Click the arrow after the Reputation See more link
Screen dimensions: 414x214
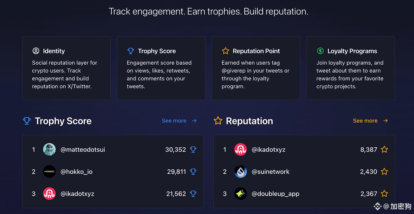385,121
